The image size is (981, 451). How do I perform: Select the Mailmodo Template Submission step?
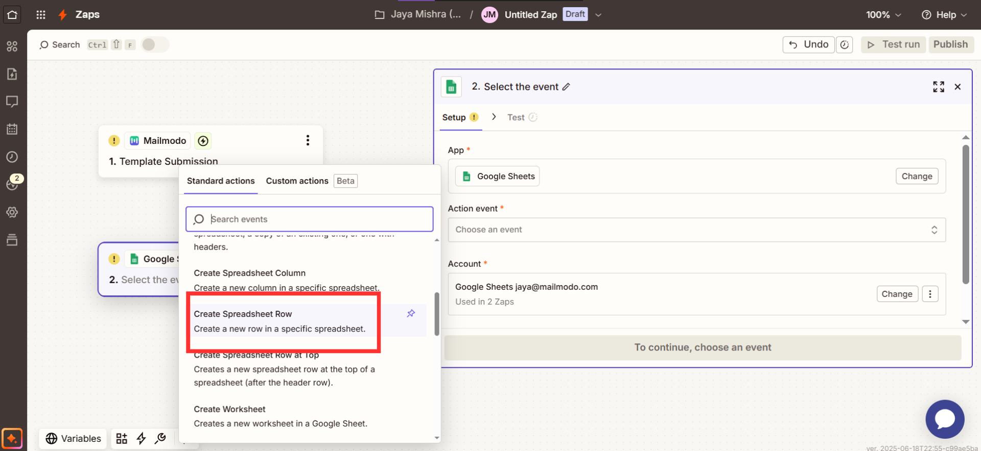[211, 152]
